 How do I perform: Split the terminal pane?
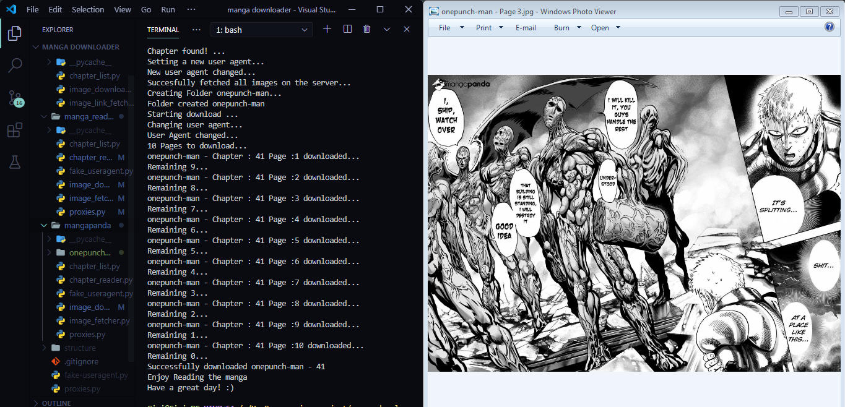click(347, 29)
